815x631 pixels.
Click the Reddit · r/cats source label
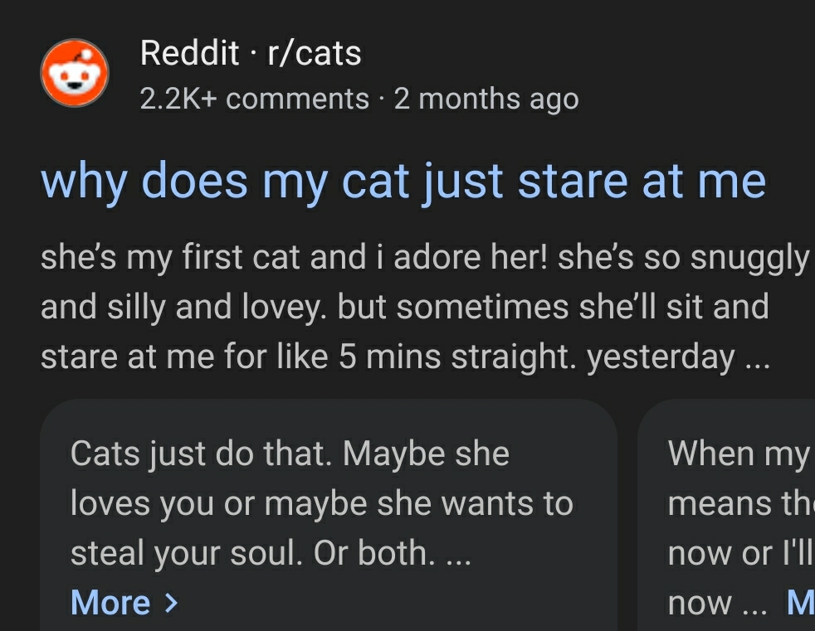[251, 54]
